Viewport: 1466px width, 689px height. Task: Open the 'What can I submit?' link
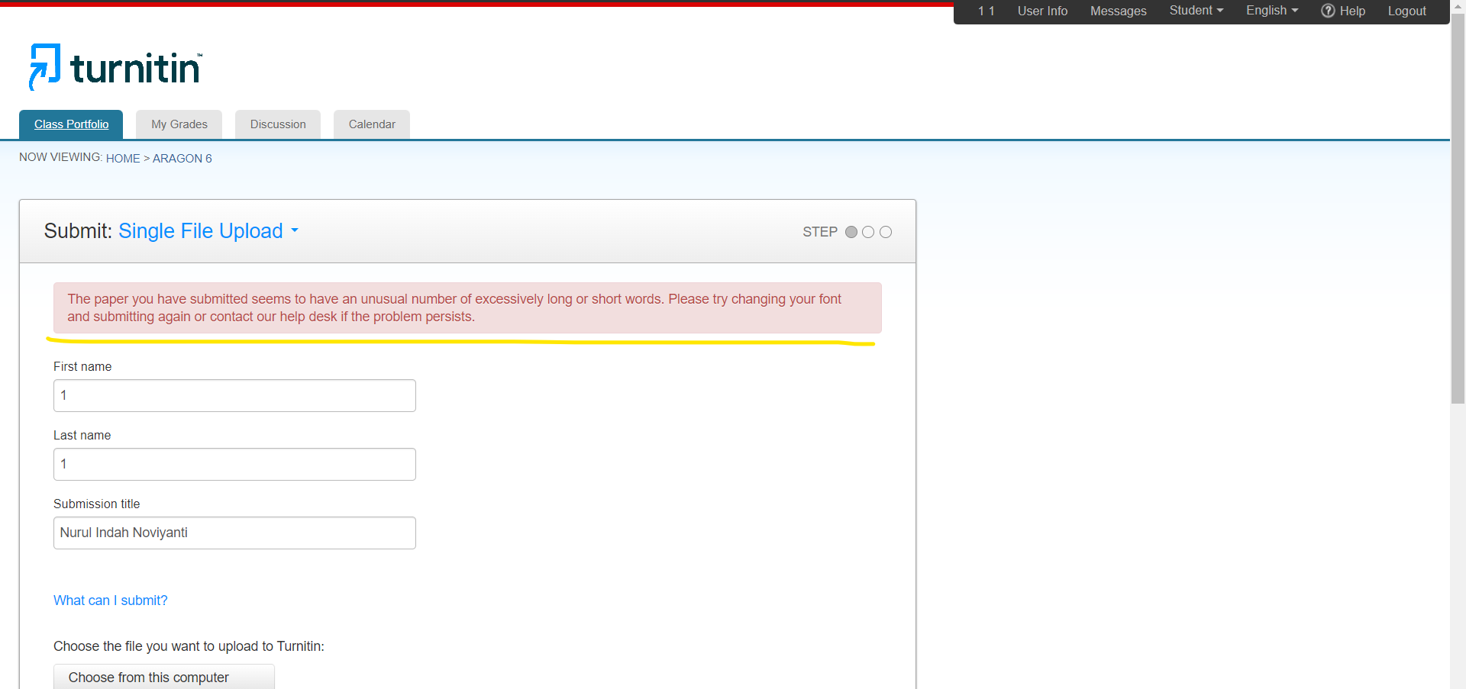click(x=111, y=600)
